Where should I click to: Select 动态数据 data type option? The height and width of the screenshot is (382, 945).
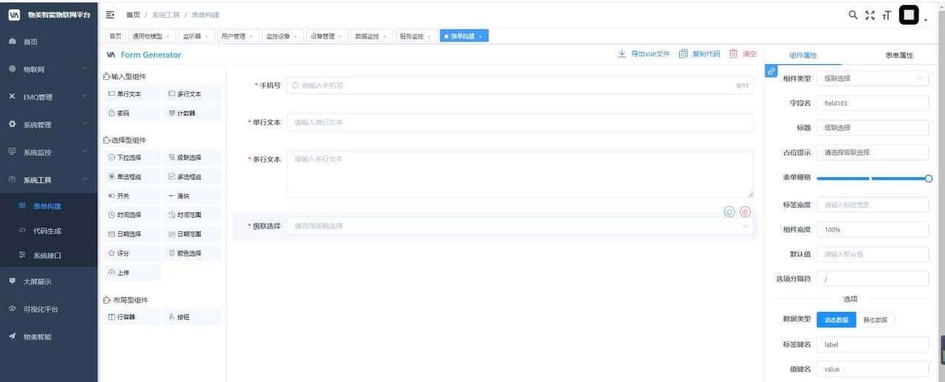[x=836, y=319]
